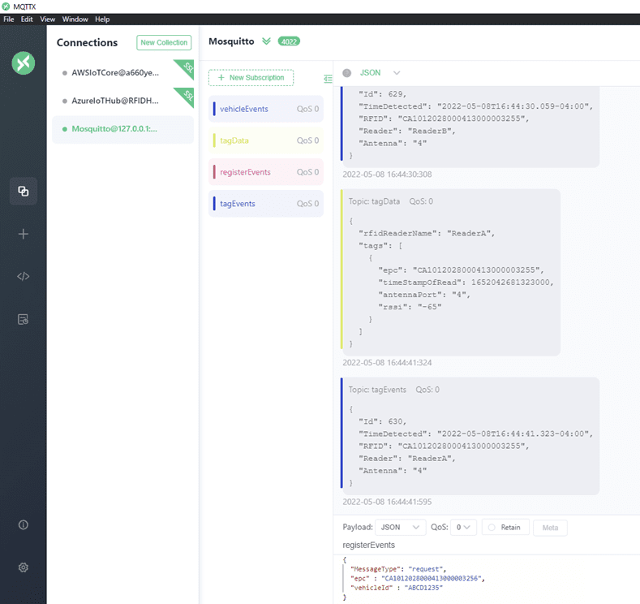The image size is (640, 604).
Task: Select the AWSIoTCore connection
Action: tap(122, 73)
